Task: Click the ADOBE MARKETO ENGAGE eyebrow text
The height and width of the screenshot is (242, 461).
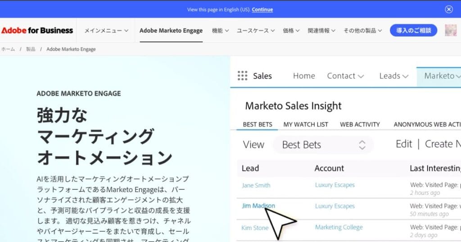Action: [79, 94]
